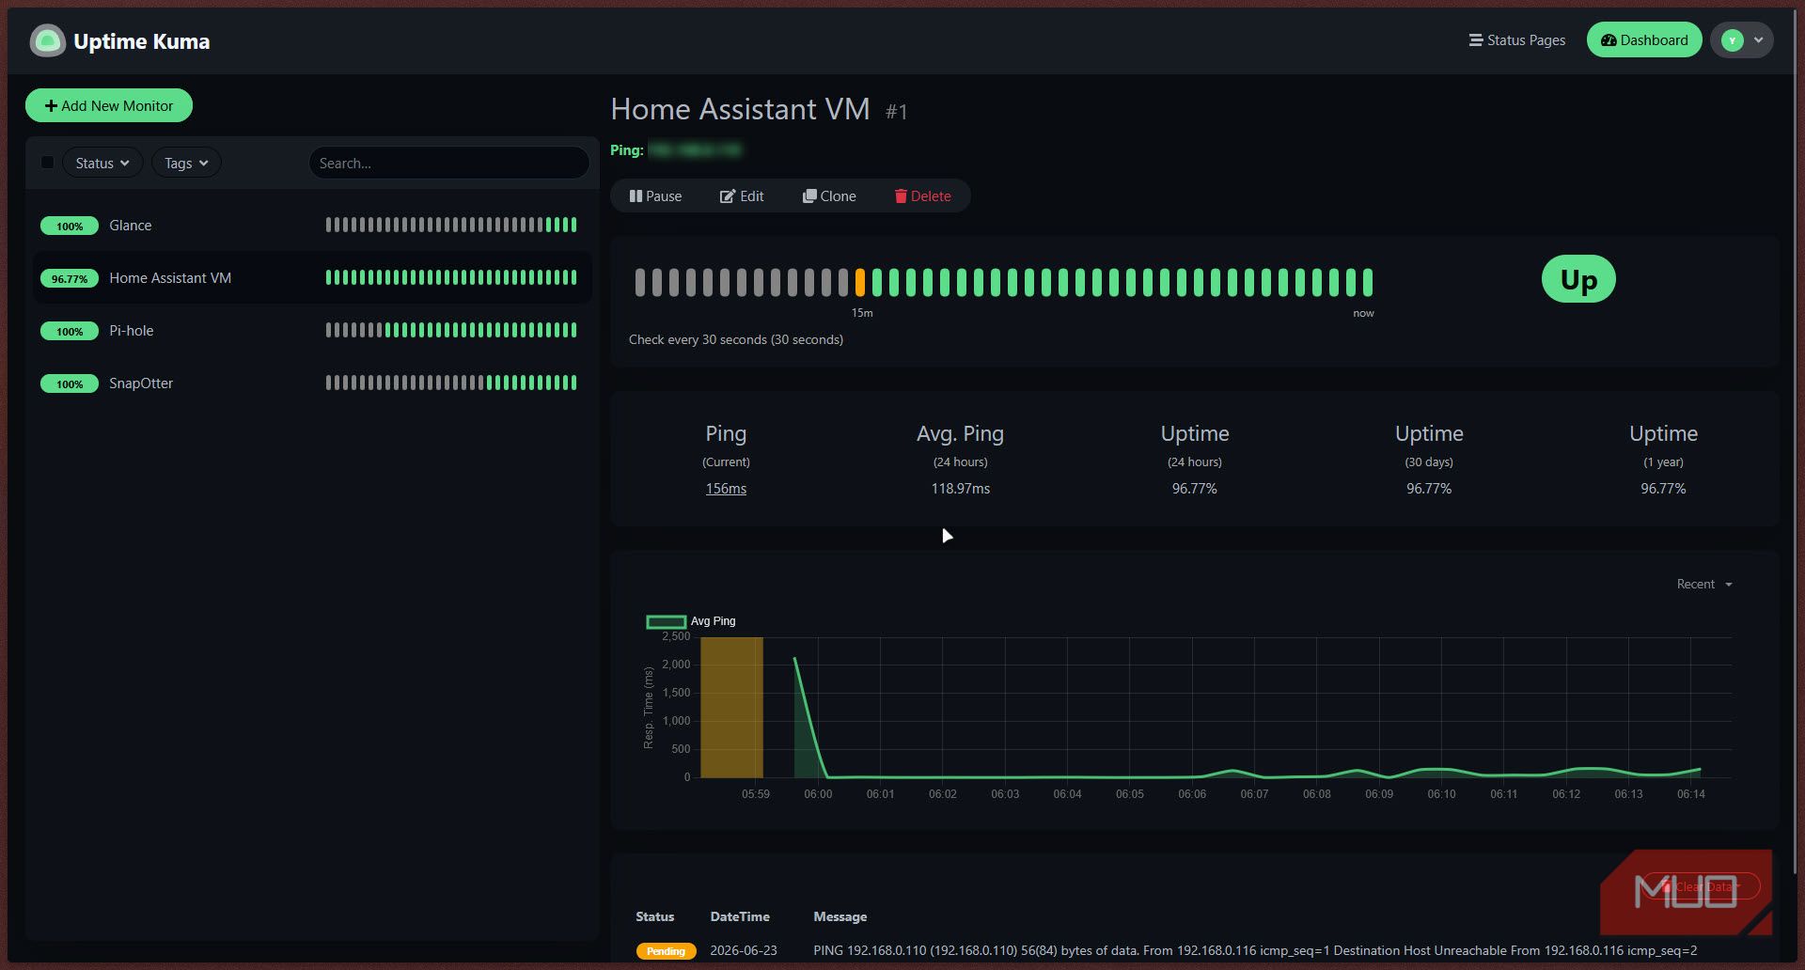Screen dimensions: 1805x970
Task: Select the Home Assistant VM monitor
Action: coord(312,277)
